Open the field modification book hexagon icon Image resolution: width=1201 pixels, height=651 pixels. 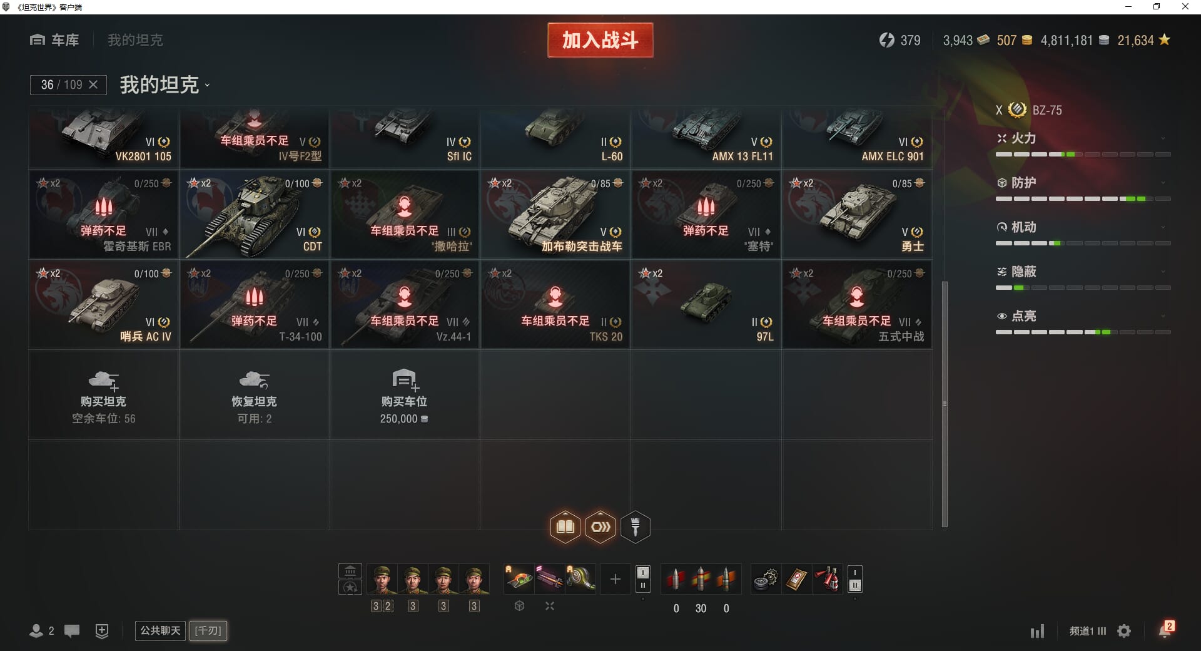pos(565,527)
